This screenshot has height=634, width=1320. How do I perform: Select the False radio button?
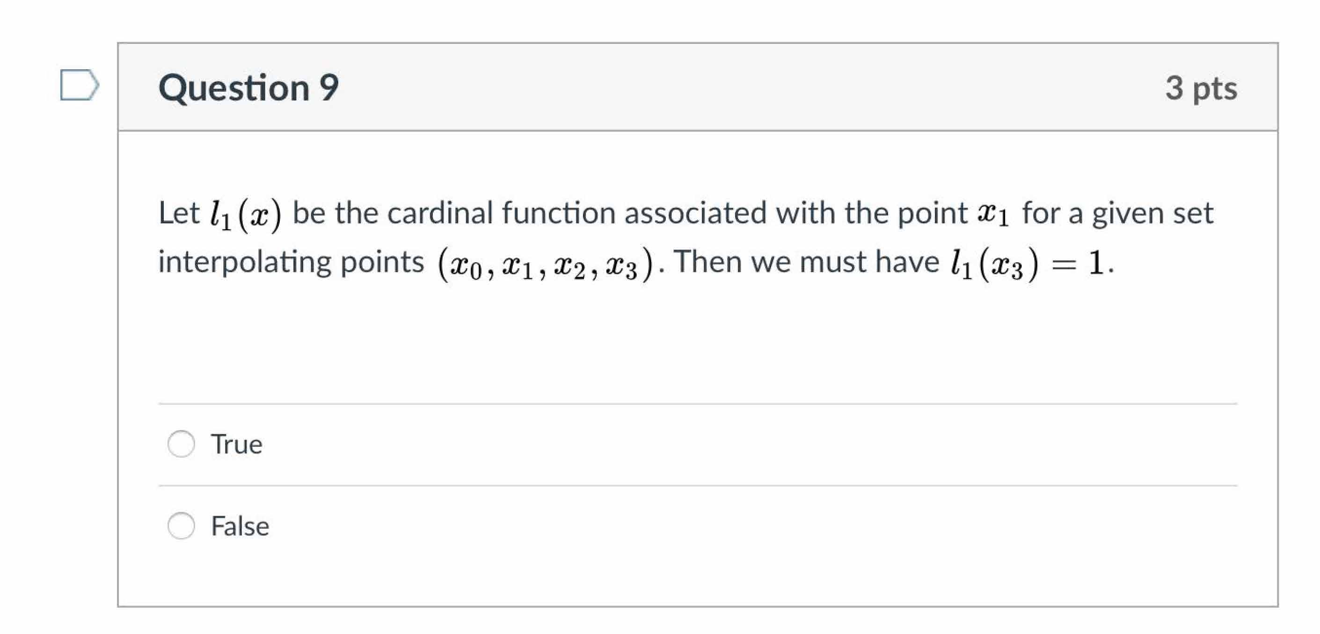click(182, 525)
